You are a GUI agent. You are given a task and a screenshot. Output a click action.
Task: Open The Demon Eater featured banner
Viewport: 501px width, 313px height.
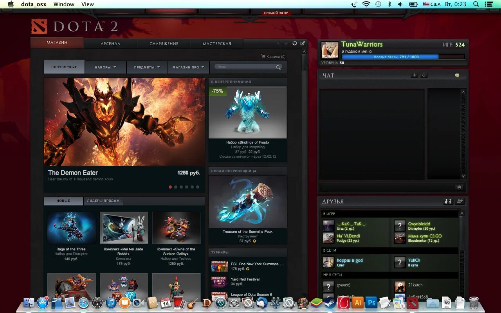[124, 122]
